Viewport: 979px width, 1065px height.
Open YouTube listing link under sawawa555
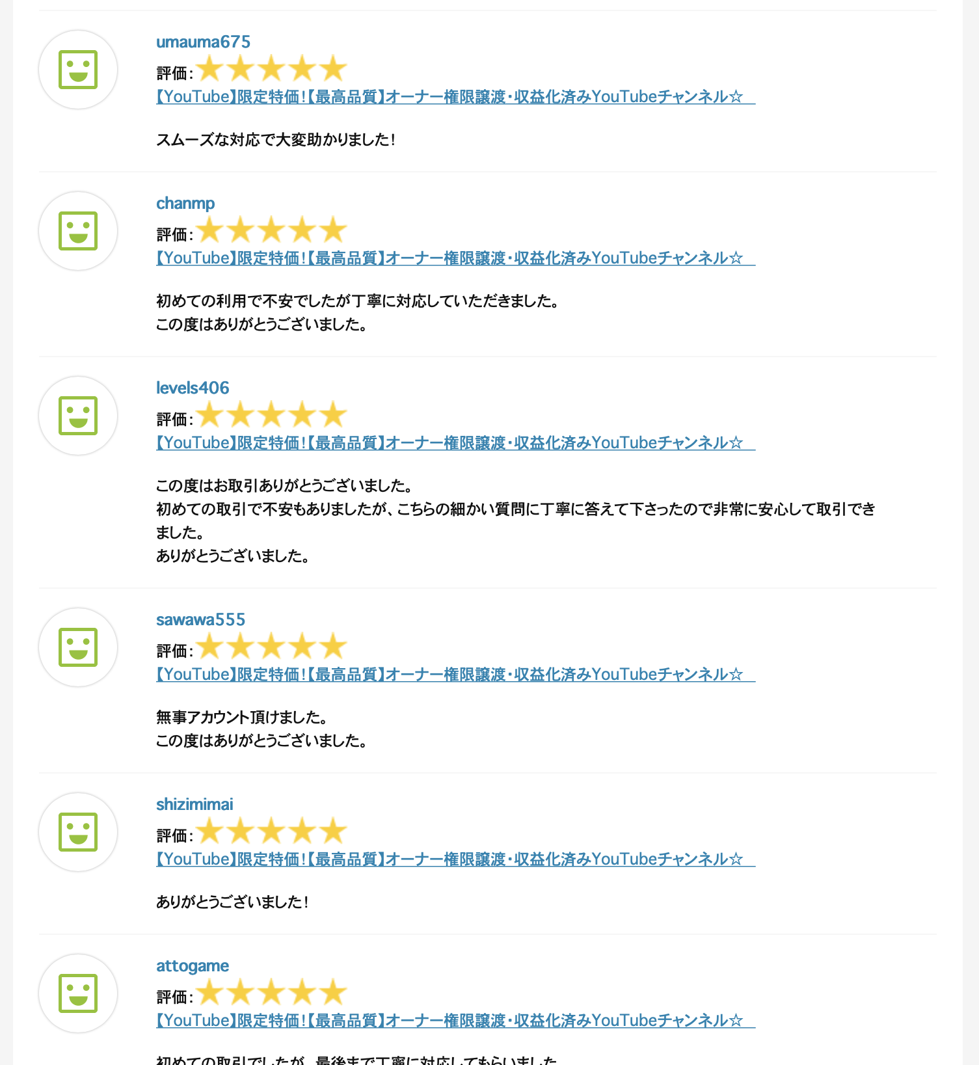[455, 675]
